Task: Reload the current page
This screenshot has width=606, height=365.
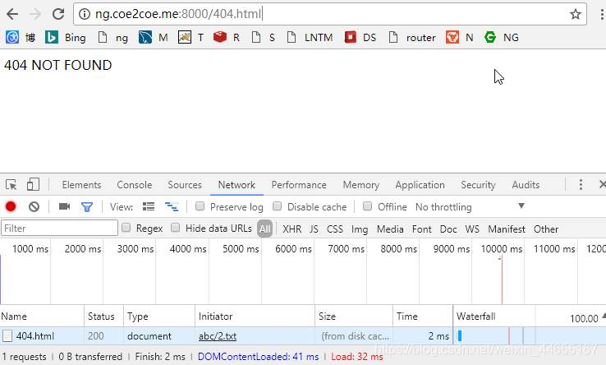Action: [x=58, y=14]
